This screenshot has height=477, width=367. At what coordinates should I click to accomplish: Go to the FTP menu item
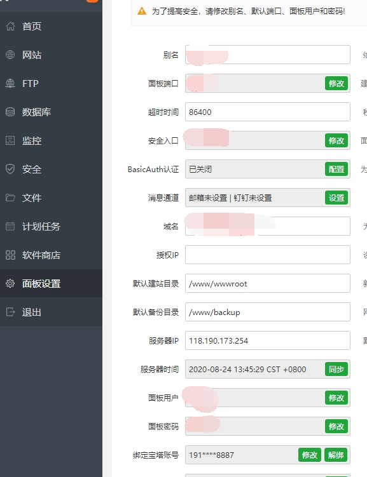tap(51, 83)
